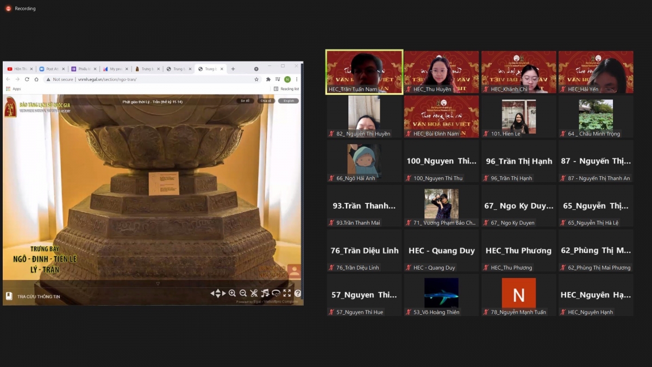Bookmark this page with star icon

(x=256, y=79)
